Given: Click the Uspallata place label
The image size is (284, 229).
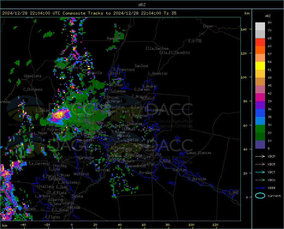Looking at the screenshot, I should point(33,76).
